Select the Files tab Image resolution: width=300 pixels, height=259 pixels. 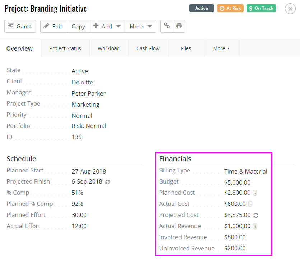(x=186, y=48)
